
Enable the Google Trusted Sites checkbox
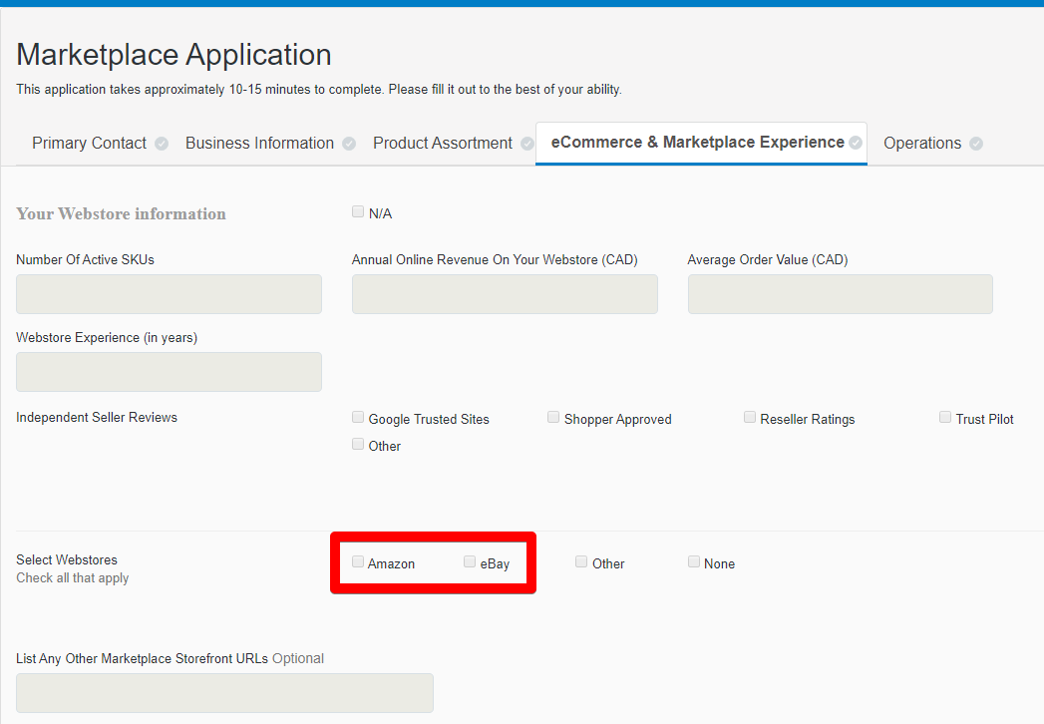357,416
